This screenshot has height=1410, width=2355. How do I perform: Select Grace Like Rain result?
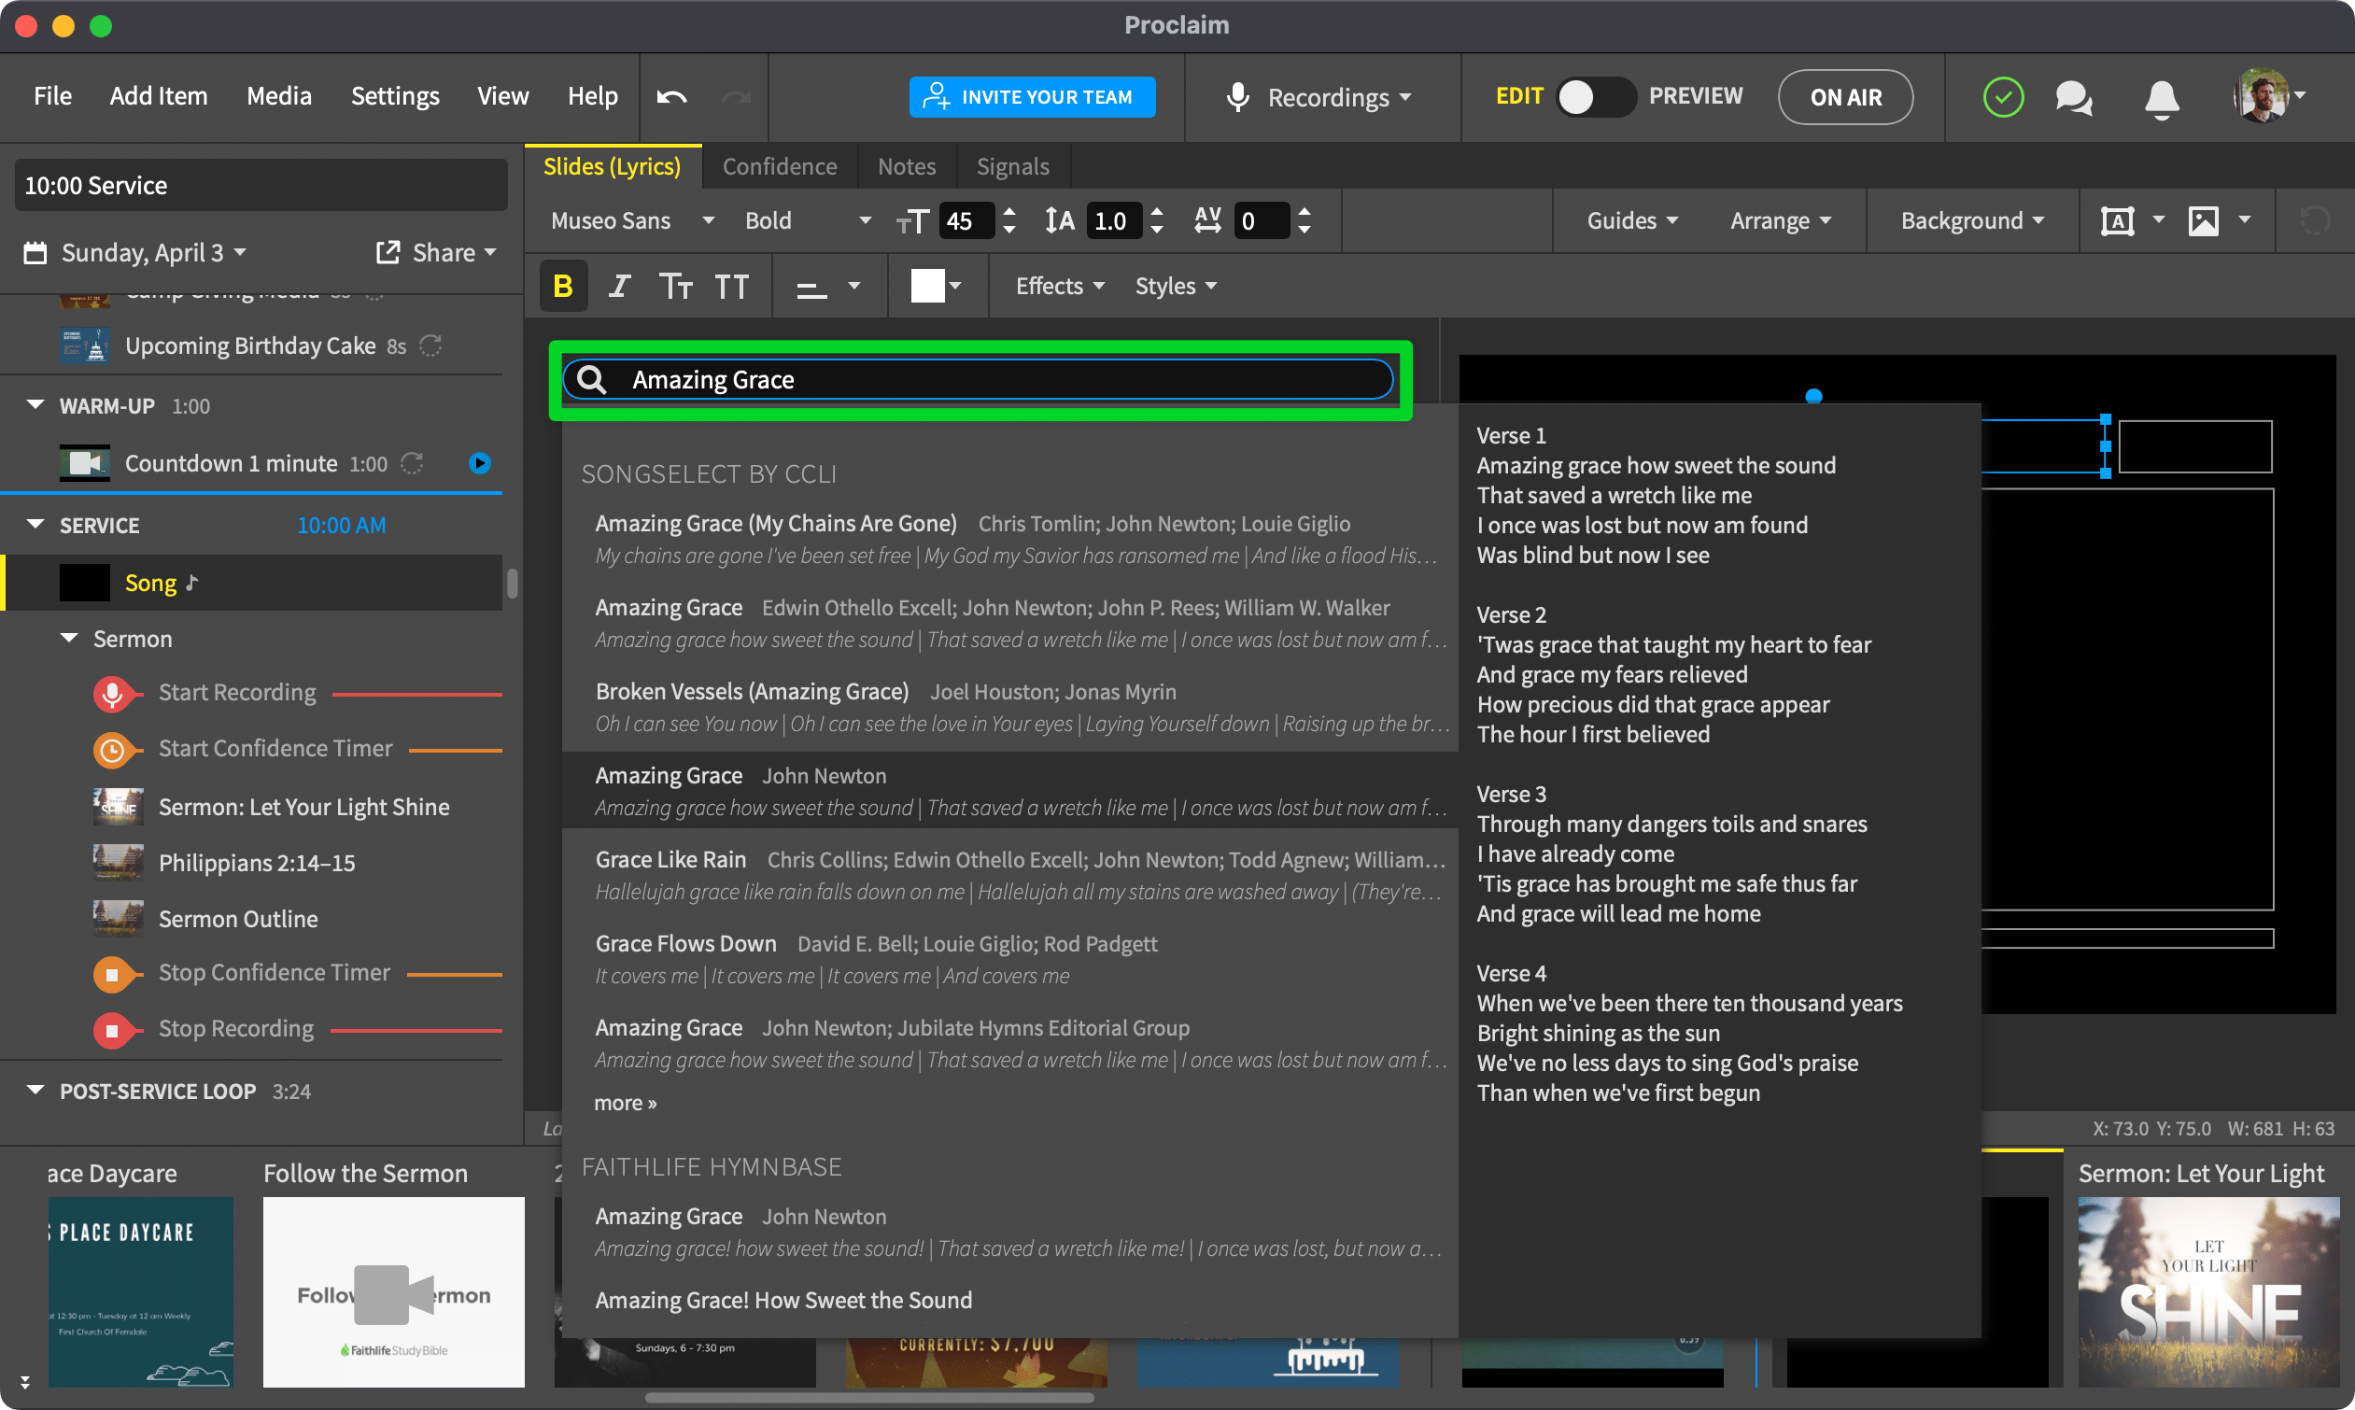coord(1010,876)
